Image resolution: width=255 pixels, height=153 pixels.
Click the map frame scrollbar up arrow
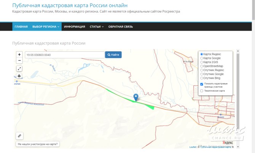pos(238,51)
